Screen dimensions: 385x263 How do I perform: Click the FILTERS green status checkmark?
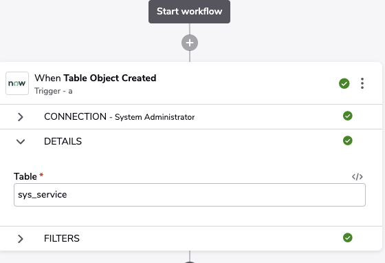click(348, 238)
